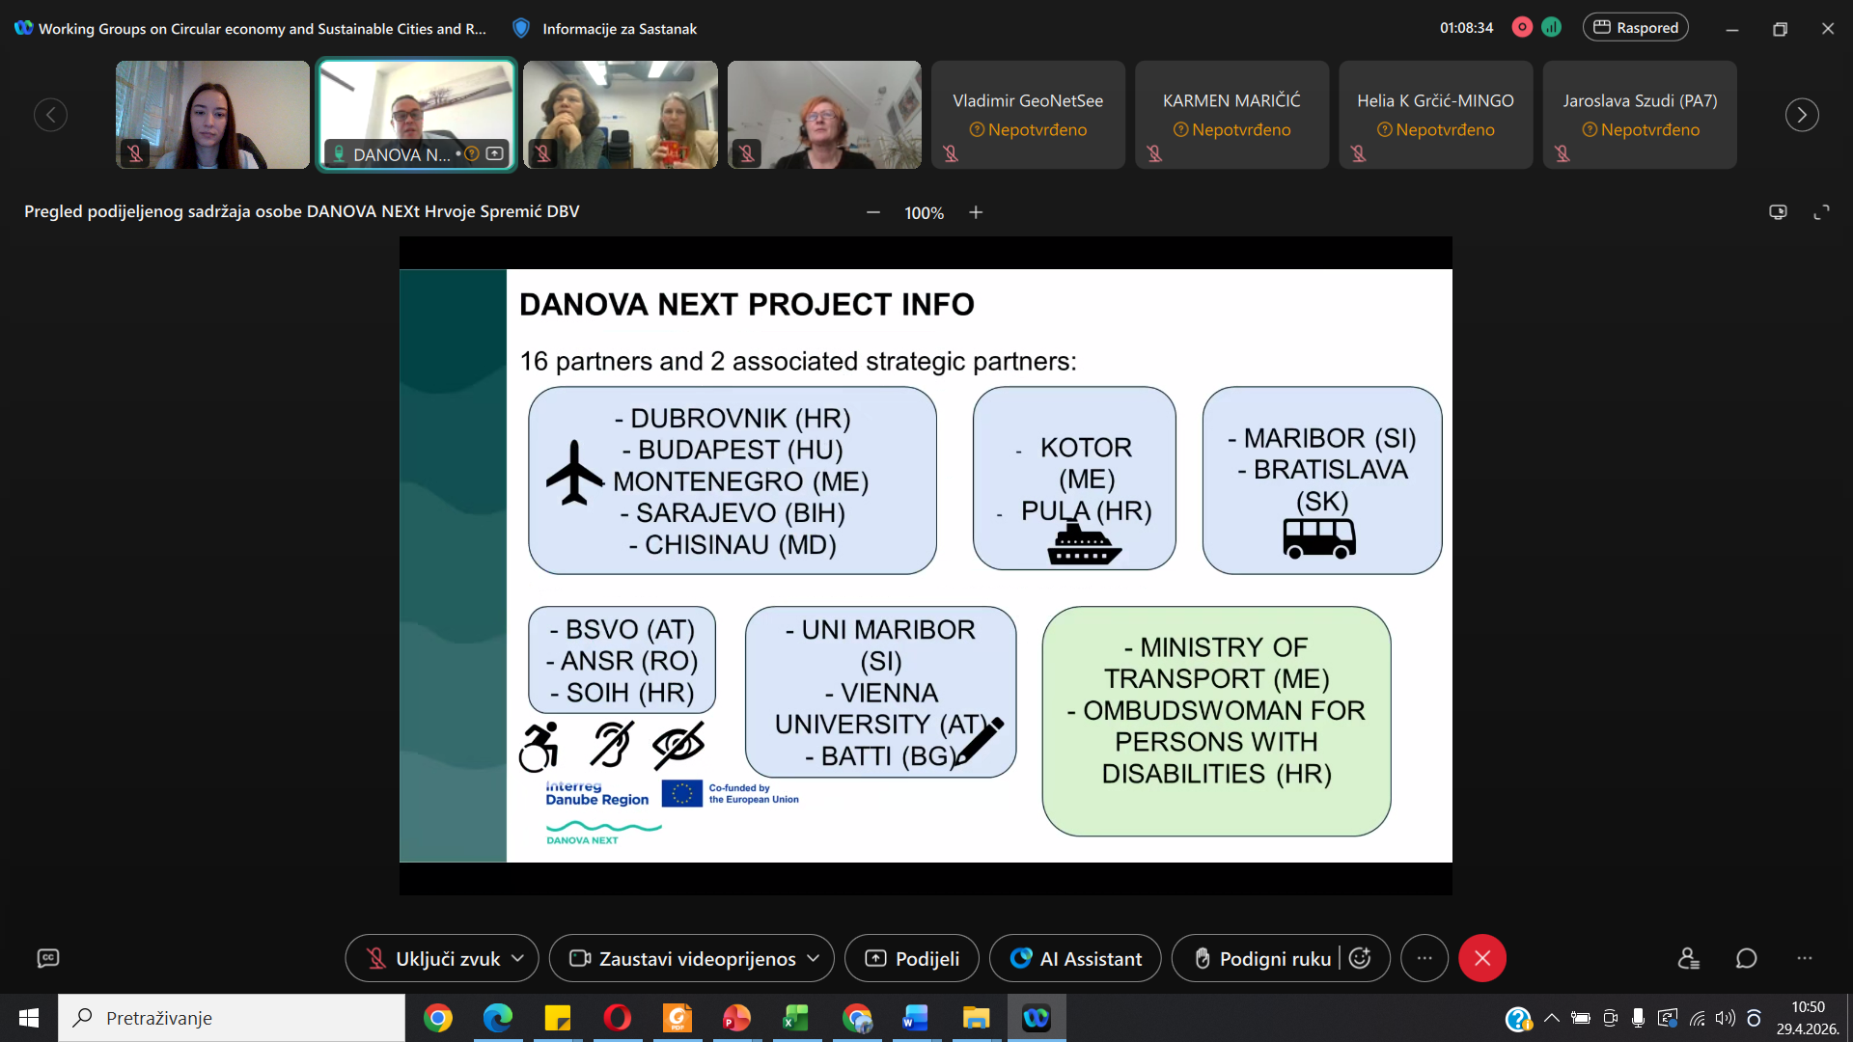Zoom in shared content with plus
The image size is (1853, 1042).
976,212
